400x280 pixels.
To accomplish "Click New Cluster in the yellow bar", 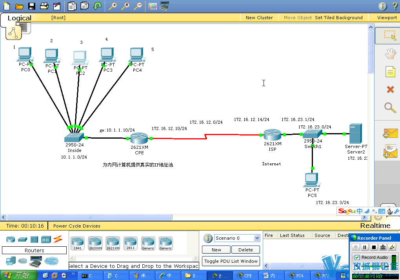I will point(259,18).
